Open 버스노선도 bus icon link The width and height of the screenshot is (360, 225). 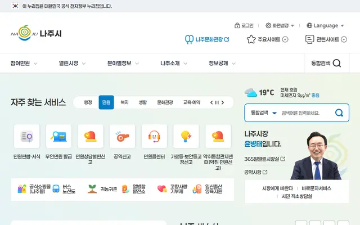[64, 189]
